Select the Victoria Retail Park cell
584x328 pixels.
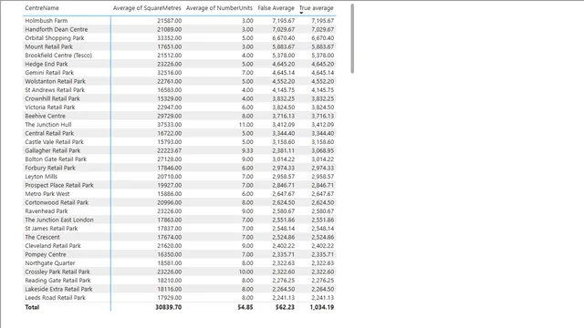50,108
